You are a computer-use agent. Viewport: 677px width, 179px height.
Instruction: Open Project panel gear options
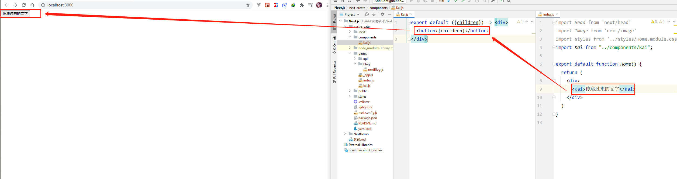[x=383, y=15]
